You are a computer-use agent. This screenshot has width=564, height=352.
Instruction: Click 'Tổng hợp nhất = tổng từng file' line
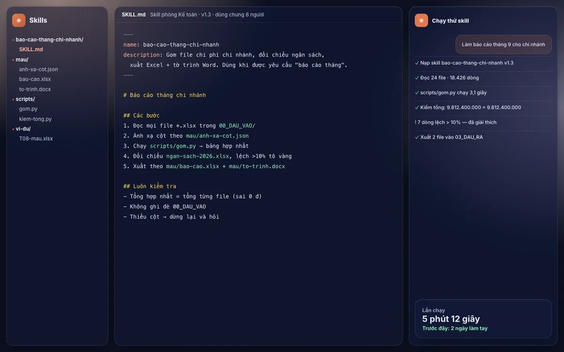[193, 196]
